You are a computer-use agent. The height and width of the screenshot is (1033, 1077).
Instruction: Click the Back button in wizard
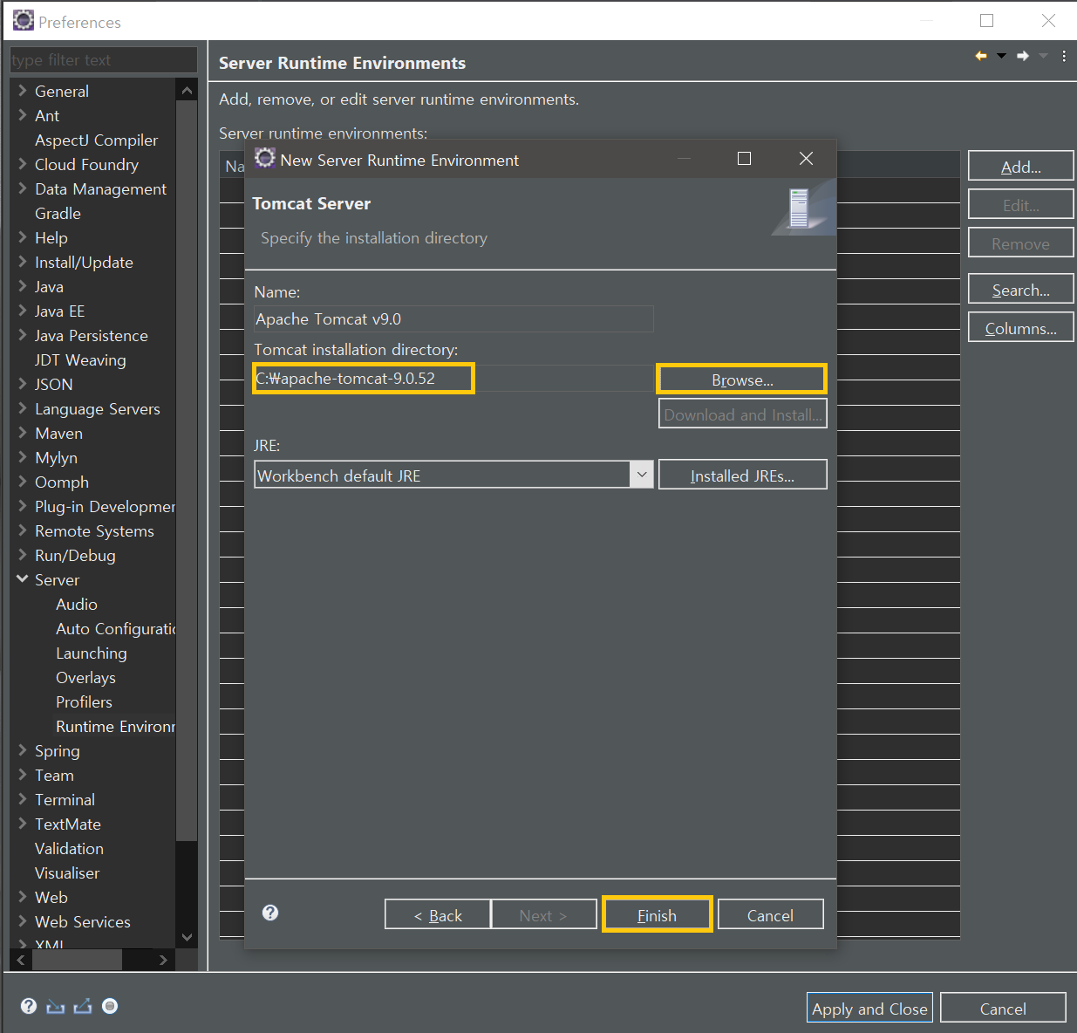point(438,914)
